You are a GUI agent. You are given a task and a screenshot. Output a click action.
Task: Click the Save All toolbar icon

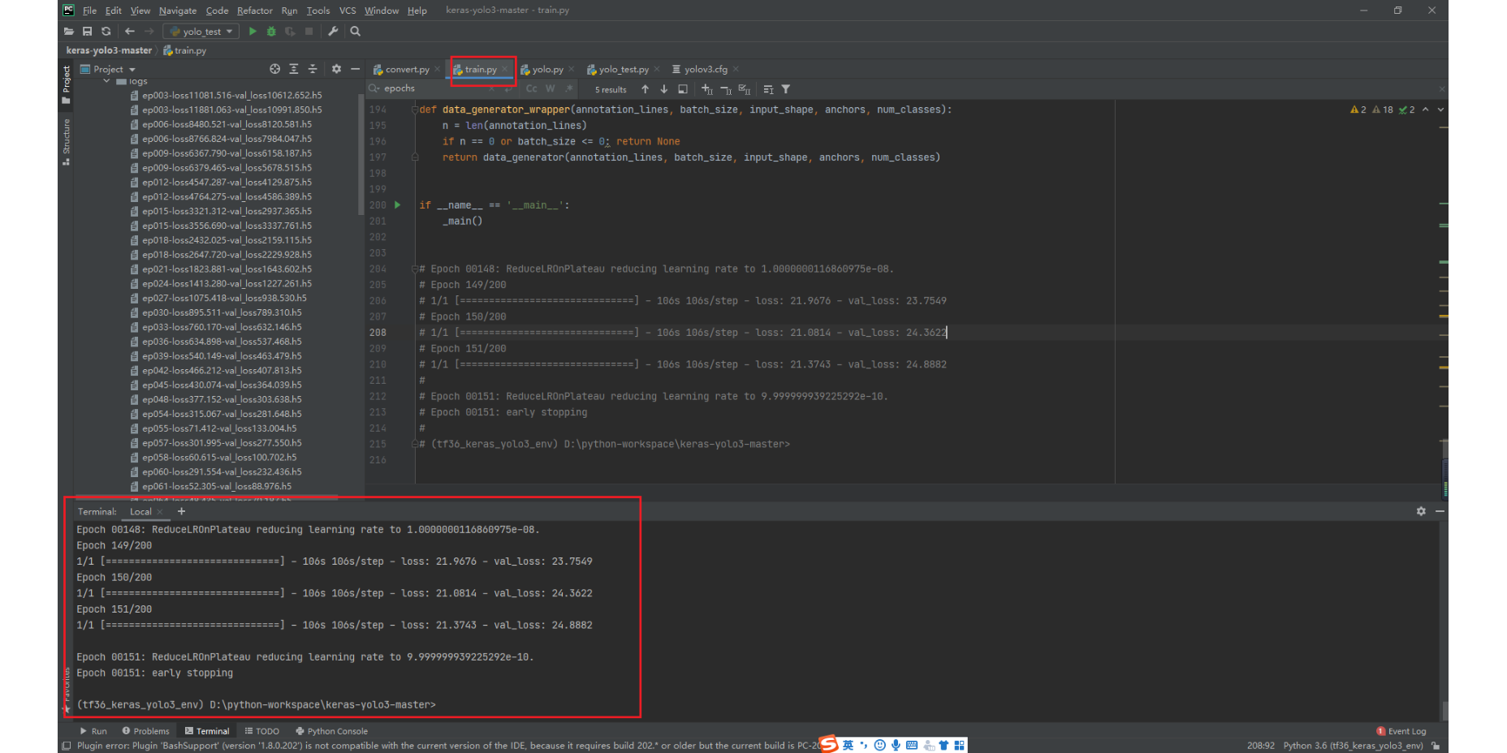point(88,32)
